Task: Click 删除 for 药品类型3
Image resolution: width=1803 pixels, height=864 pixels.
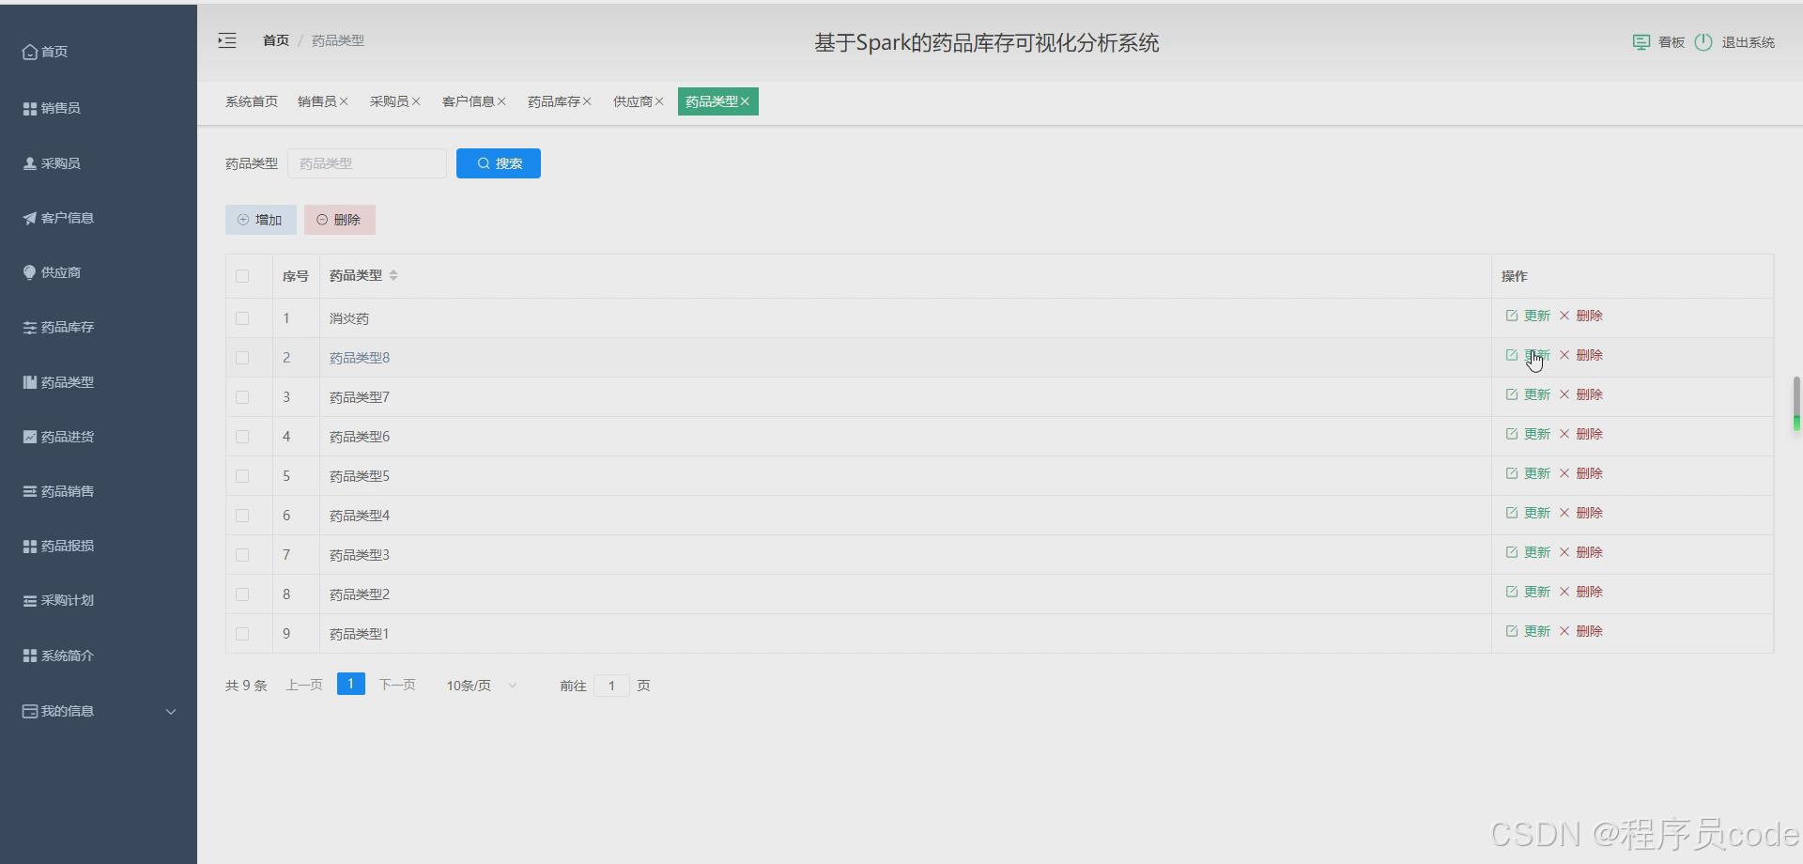Action: coord(1589,552)
